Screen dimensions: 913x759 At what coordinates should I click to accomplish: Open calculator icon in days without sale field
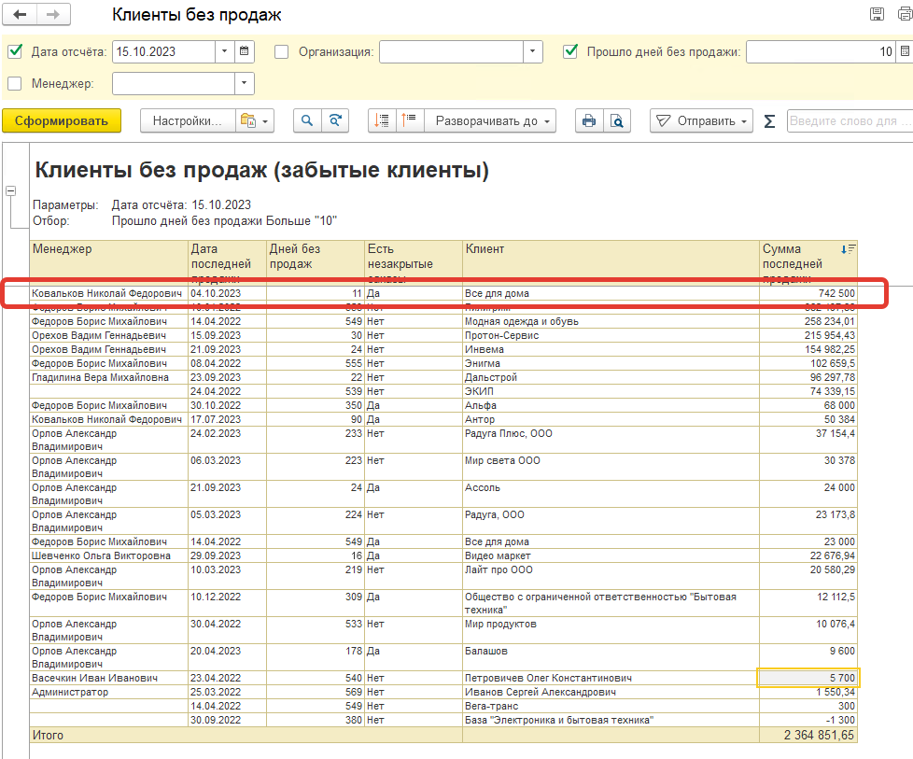coord(905,51)
